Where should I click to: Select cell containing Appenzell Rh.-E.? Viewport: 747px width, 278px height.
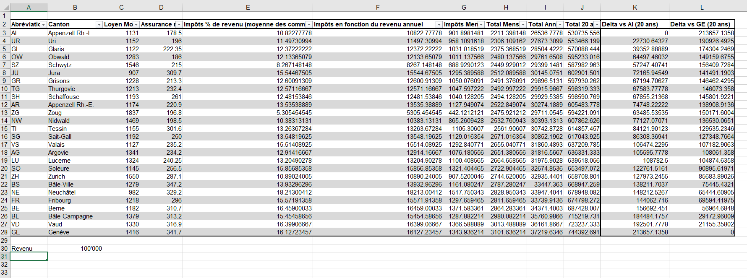click(75, 105)
